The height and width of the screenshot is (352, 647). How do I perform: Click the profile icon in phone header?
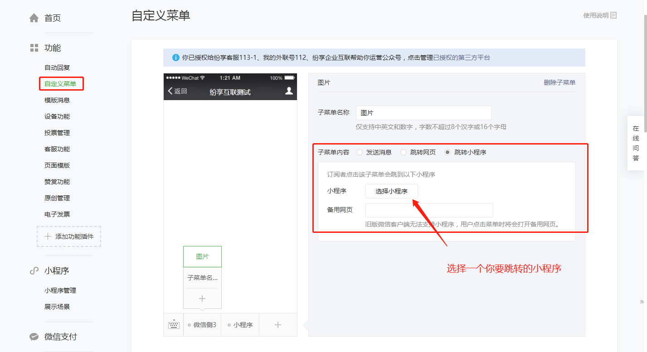[x=289, y=91]
